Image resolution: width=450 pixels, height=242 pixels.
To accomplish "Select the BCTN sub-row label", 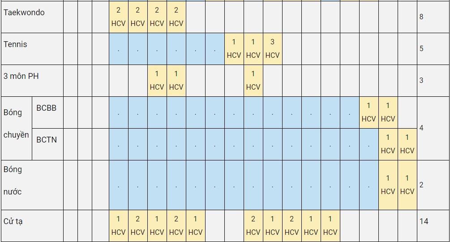I will pyautogui.click(x=47, y=144).
